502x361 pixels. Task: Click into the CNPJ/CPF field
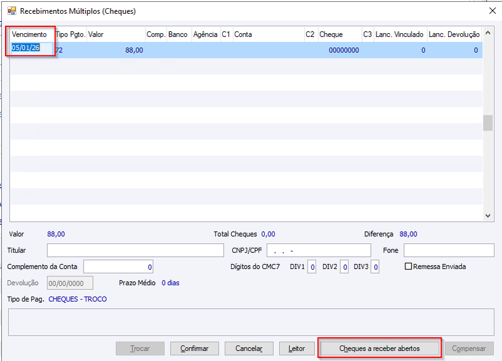[319, 250]
